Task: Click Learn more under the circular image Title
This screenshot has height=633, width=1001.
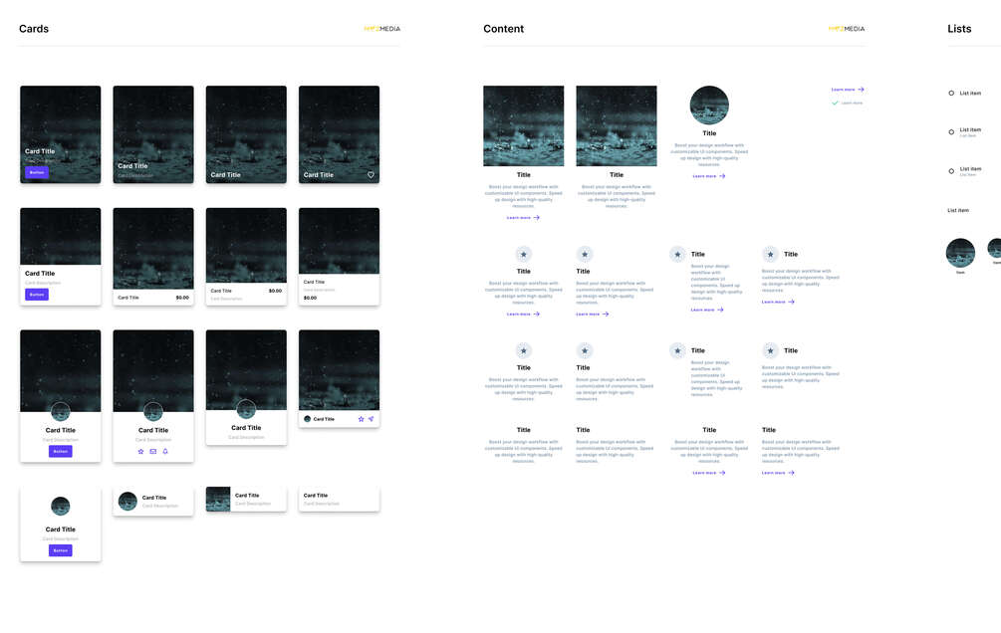Action: click(709, 176)
